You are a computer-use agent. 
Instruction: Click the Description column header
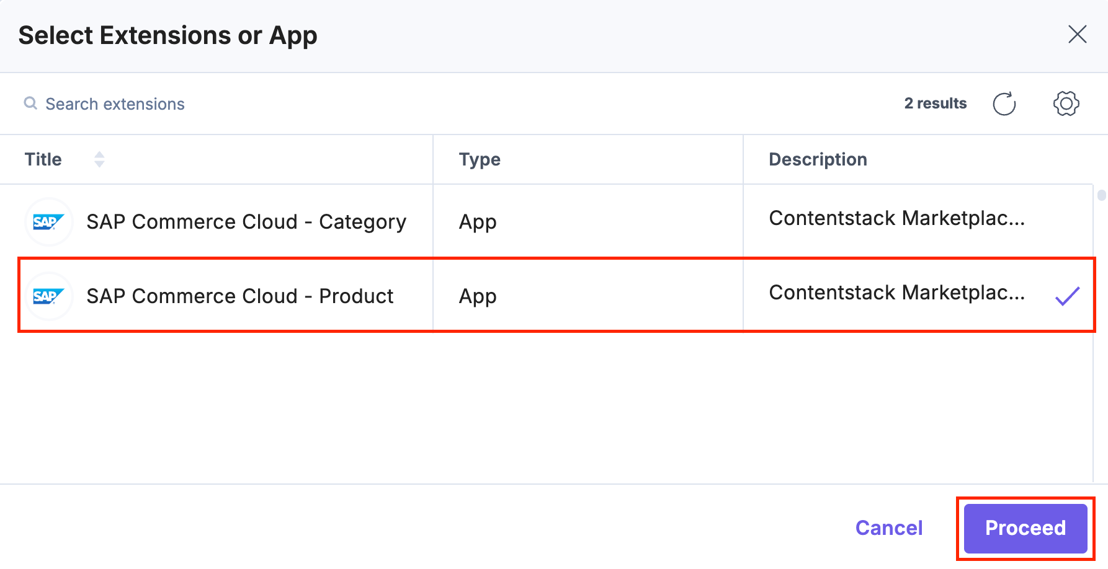click(818, 159)
